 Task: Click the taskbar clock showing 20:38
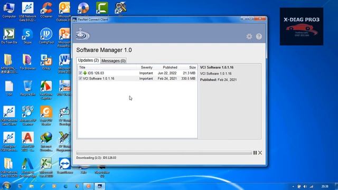tap(325, 186)
